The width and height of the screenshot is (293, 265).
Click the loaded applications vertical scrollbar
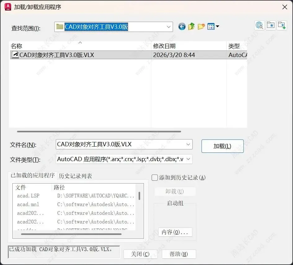point(140,196)
